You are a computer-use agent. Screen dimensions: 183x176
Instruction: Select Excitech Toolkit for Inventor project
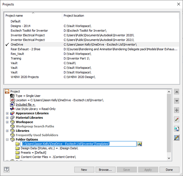tap(91, 31)
